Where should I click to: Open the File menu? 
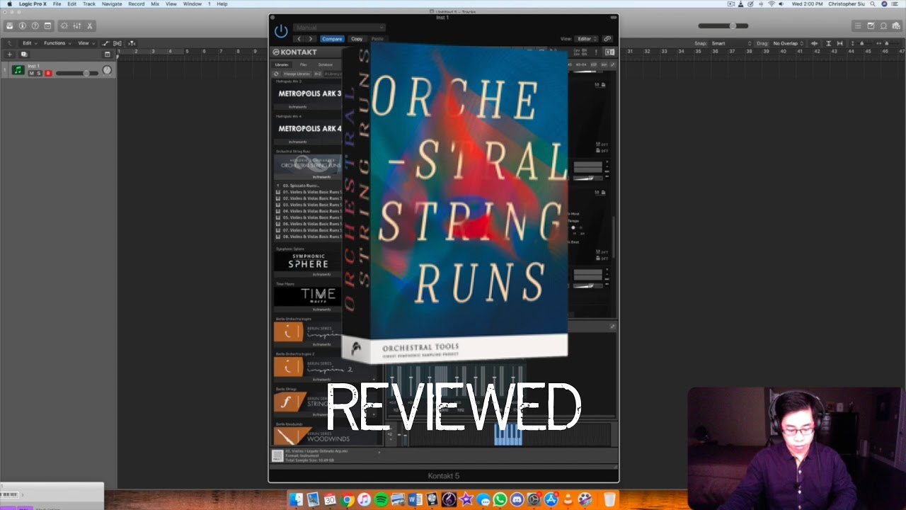57,4
